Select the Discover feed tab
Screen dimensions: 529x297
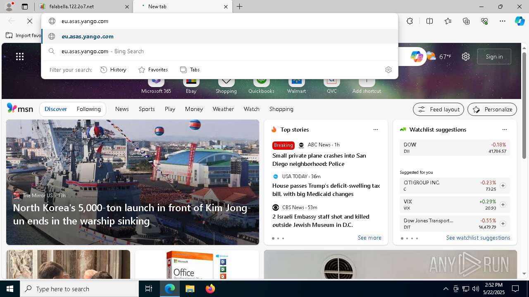(56, 109)
